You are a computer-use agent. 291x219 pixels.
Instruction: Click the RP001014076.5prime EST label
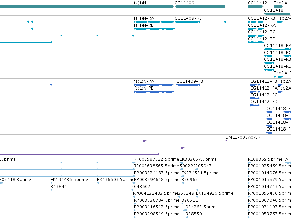click(269, 173)
